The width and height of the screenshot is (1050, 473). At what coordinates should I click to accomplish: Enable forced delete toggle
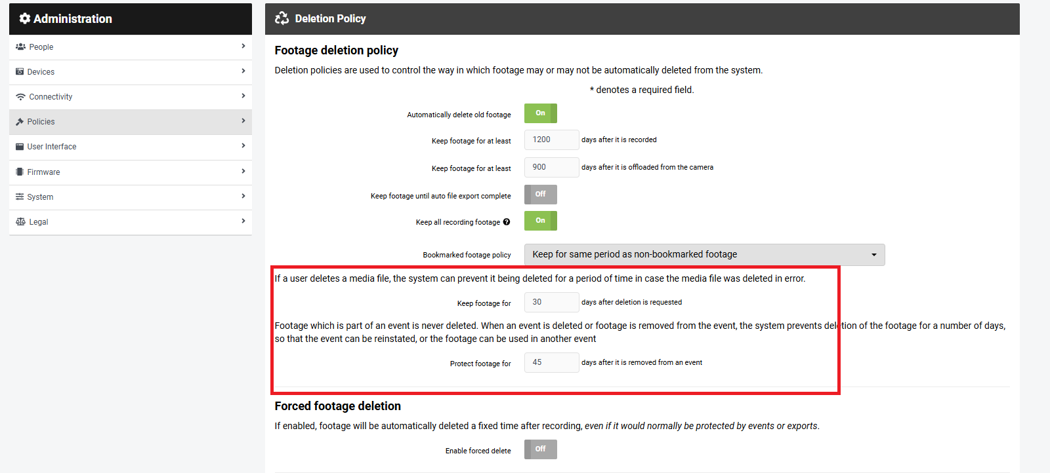[541, 449]
